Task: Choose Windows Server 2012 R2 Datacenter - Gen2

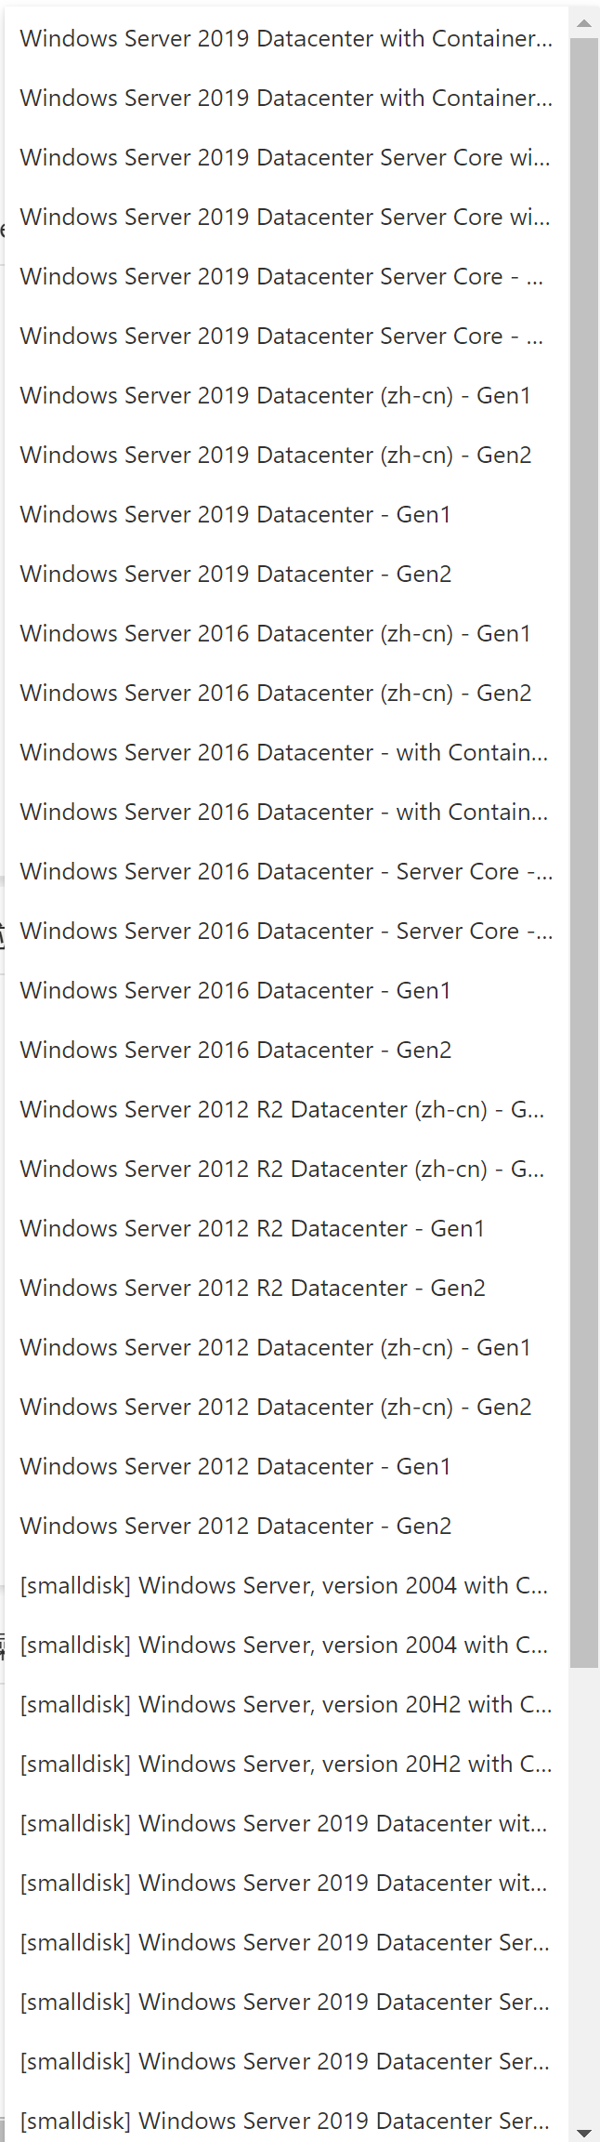Action: pyautogui.click(x=286, y=1288)
